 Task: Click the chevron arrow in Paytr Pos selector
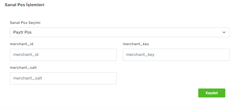(224, 32)
